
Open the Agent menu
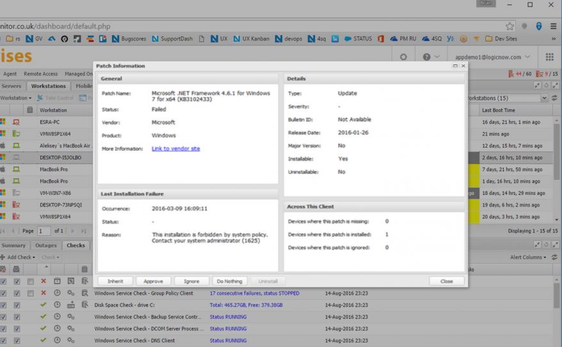click(x=10, y=73)
